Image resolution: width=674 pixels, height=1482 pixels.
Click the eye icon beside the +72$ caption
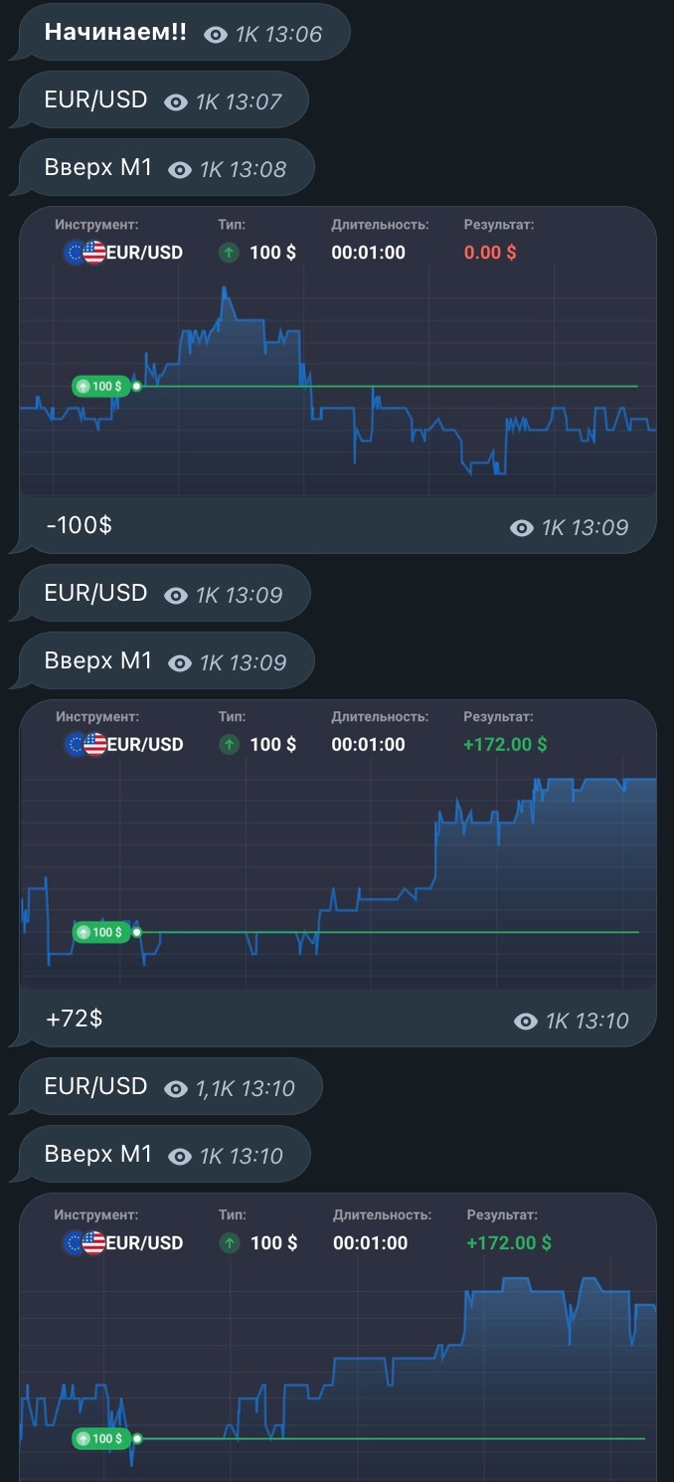(526, 1021)
